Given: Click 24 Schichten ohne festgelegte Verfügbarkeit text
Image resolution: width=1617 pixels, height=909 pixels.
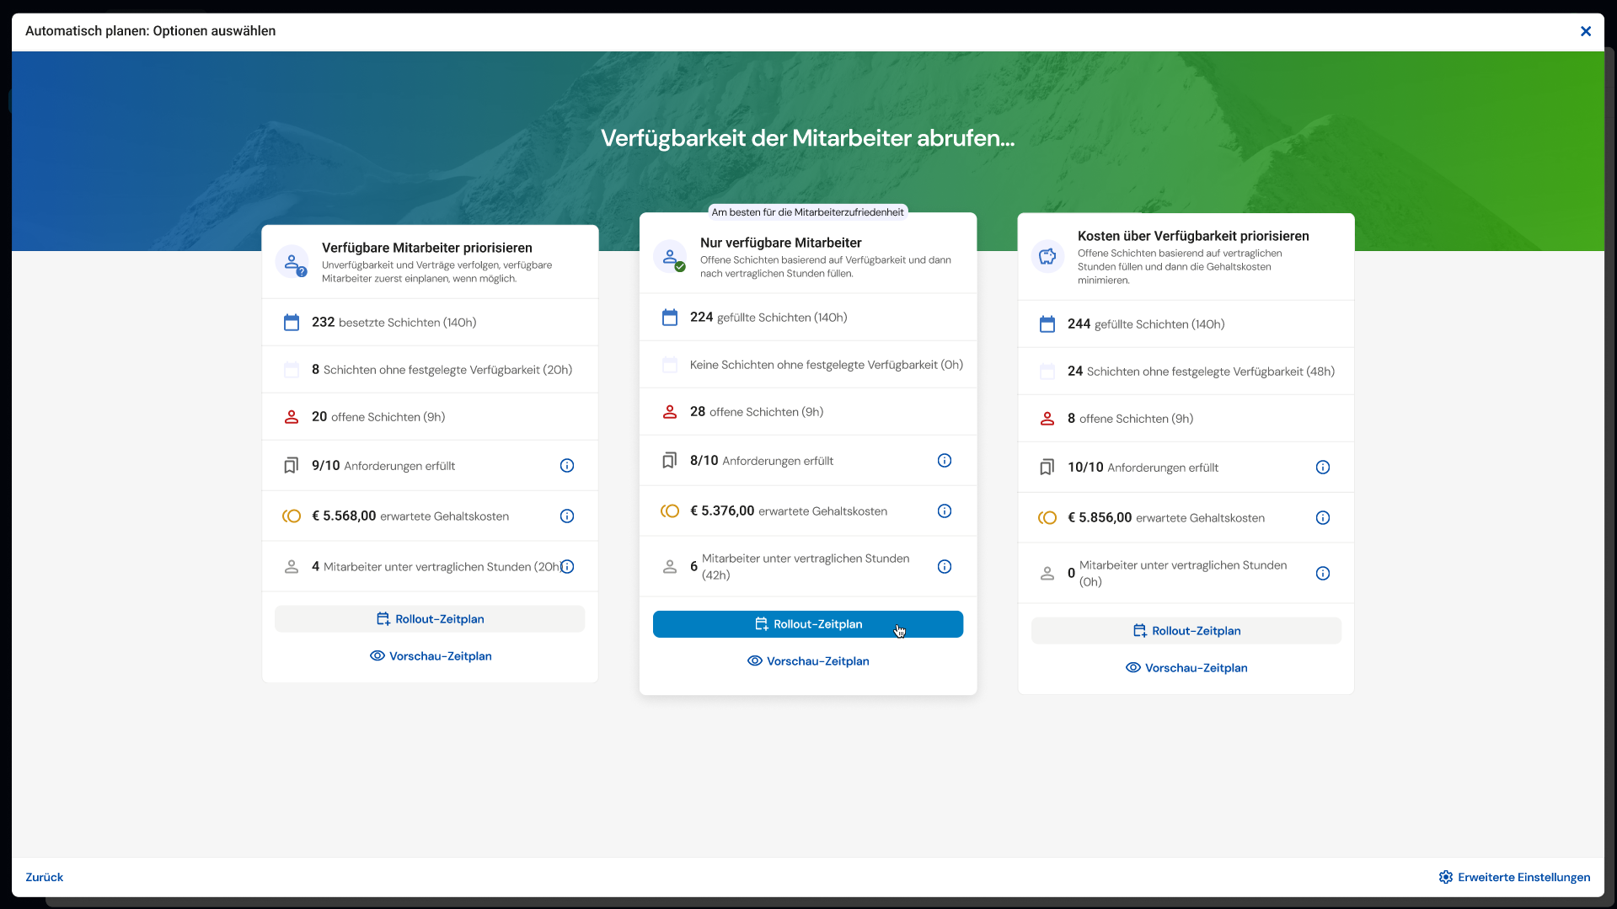Looking at the screenshot, I should point(1201,372).
